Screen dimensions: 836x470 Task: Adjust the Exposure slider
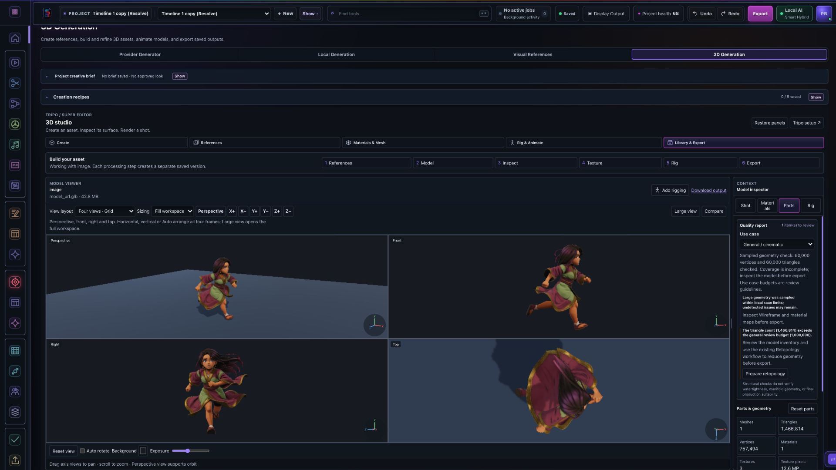191,451
